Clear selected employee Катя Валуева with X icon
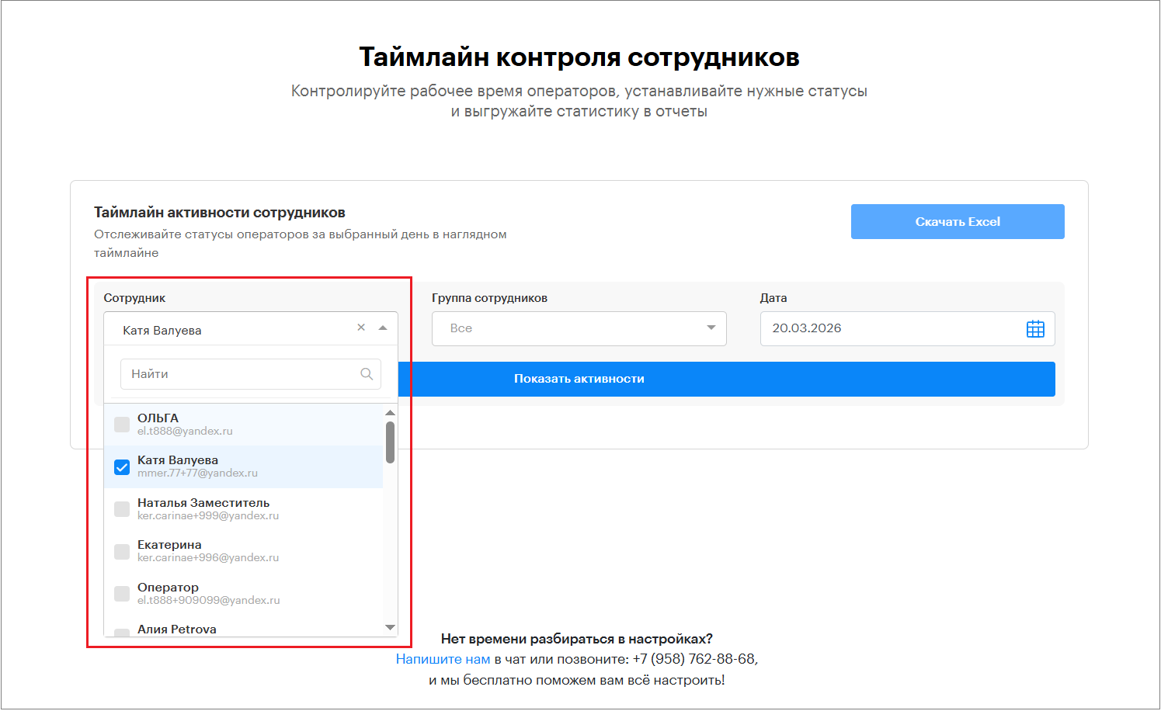This screenshot has width=1161, height=711. pyautogui.click(x=361, y=328)
